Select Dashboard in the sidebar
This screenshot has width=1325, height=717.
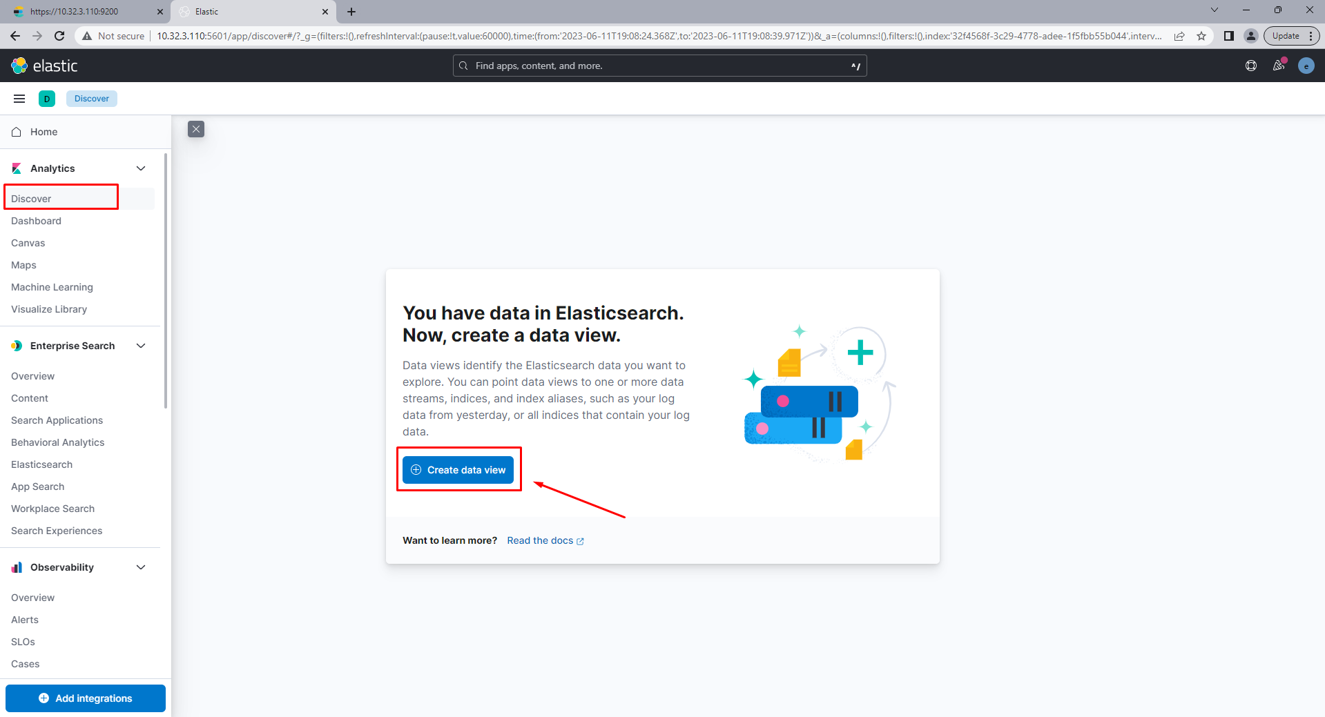(x=36, y=221)
